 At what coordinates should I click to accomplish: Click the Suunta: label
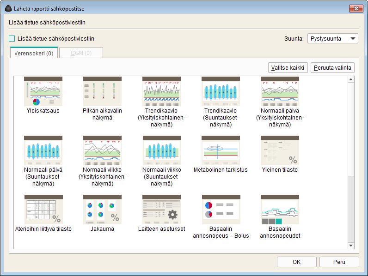tap(294, 39)
